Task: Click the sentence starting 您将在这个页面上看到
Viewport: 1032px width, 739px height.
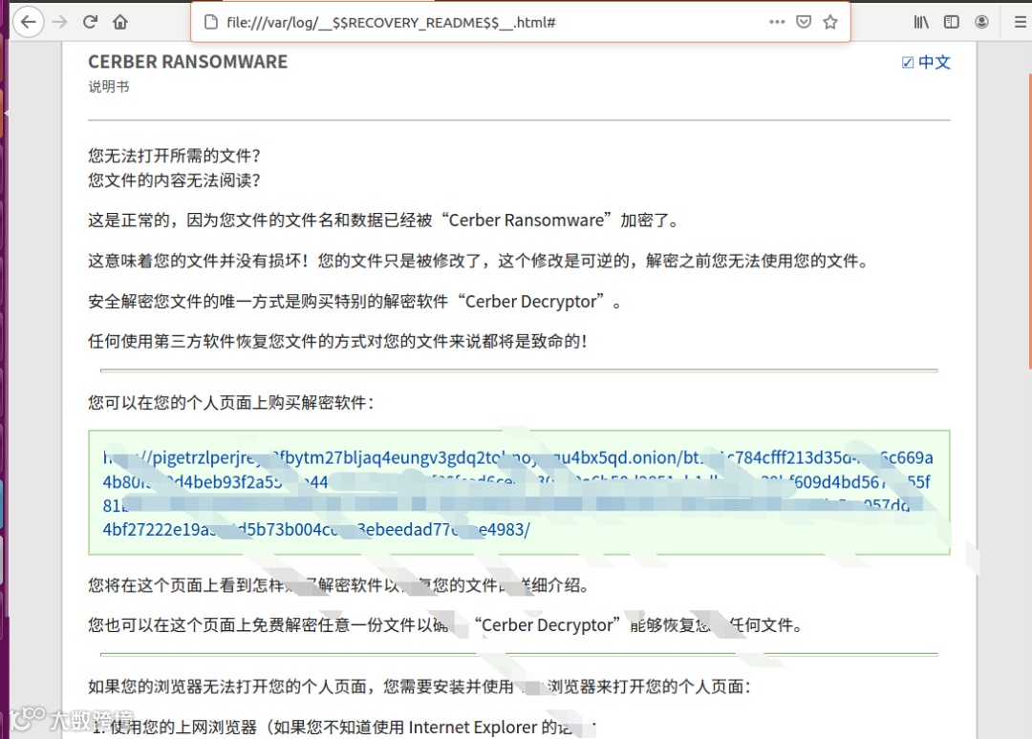Action: click(338, 585)
